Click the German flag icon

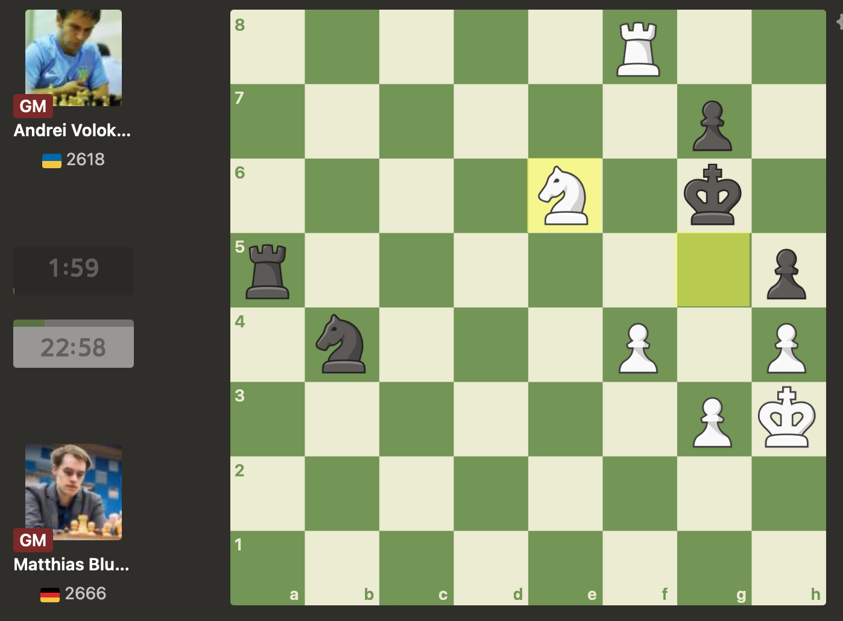[50, 594]
